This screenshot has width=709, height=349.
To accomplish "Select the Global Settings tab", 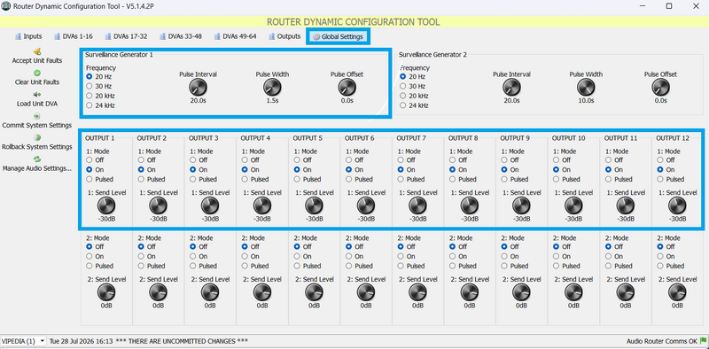I will pos(339,37).
